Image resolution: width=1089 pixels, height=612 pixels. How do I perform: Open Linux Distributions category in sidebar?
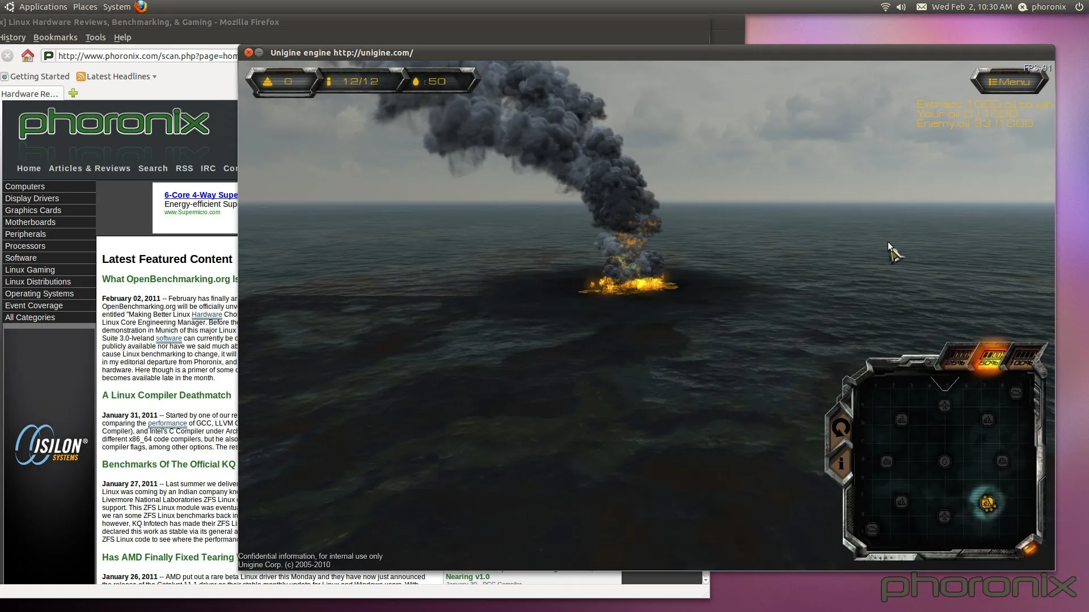point(49,282)
